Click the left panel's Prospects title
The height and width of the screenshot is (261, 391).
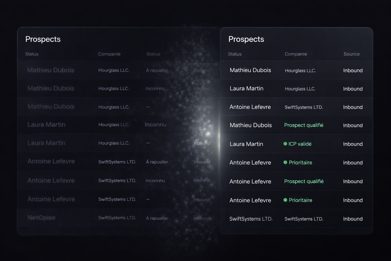point(43,39)
